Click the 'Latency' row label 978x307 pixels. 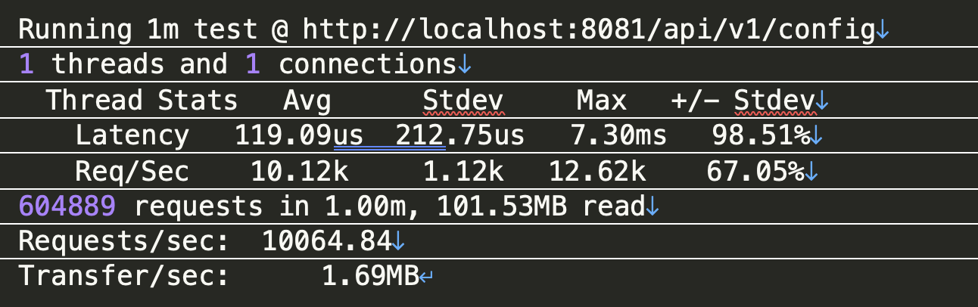132,136
